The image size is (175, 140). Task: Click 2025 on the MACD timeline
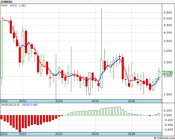click(x=132, y=134)
